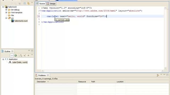Click line number 4 in the gutter
Screen dimensions: 170x95
[x=39, y=16]
